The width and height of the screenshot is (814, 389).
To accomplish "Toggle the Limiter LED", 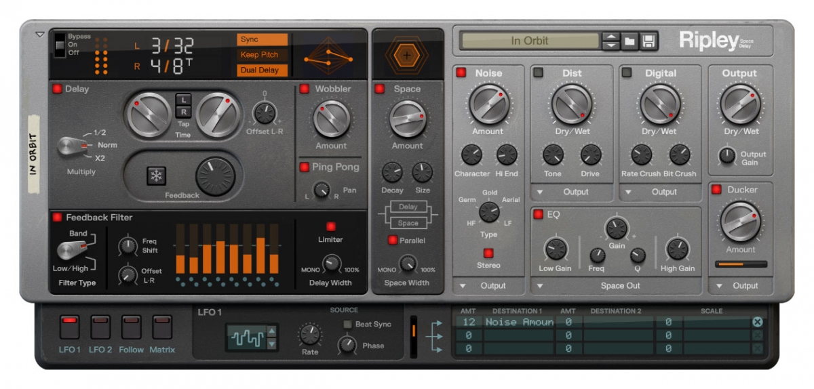I will click(330, 226).
